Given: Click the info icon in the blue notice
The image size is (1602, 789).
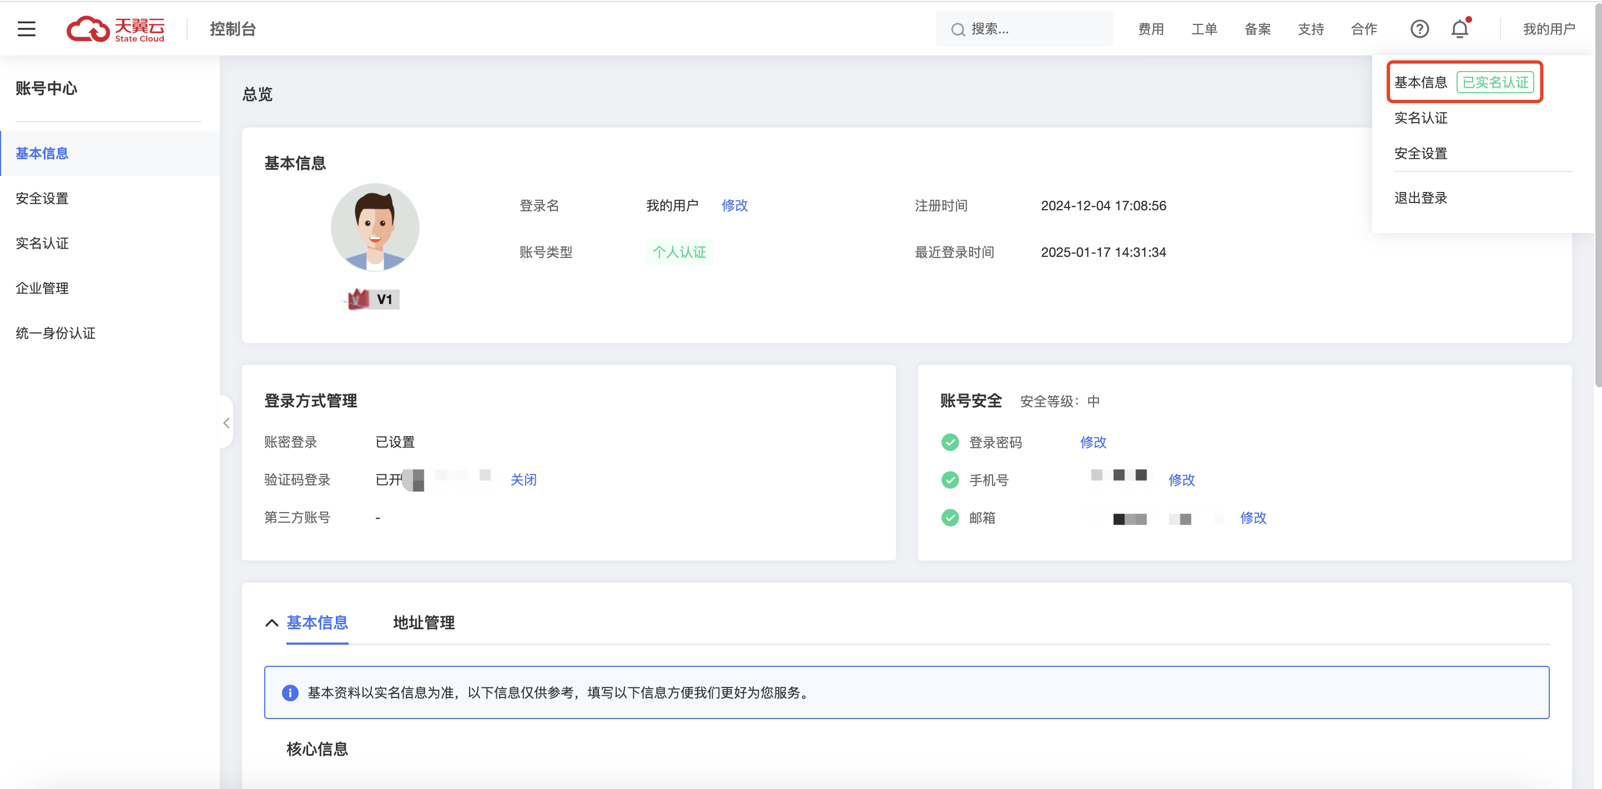Looking at the screenshot, I should pos(290,692).
